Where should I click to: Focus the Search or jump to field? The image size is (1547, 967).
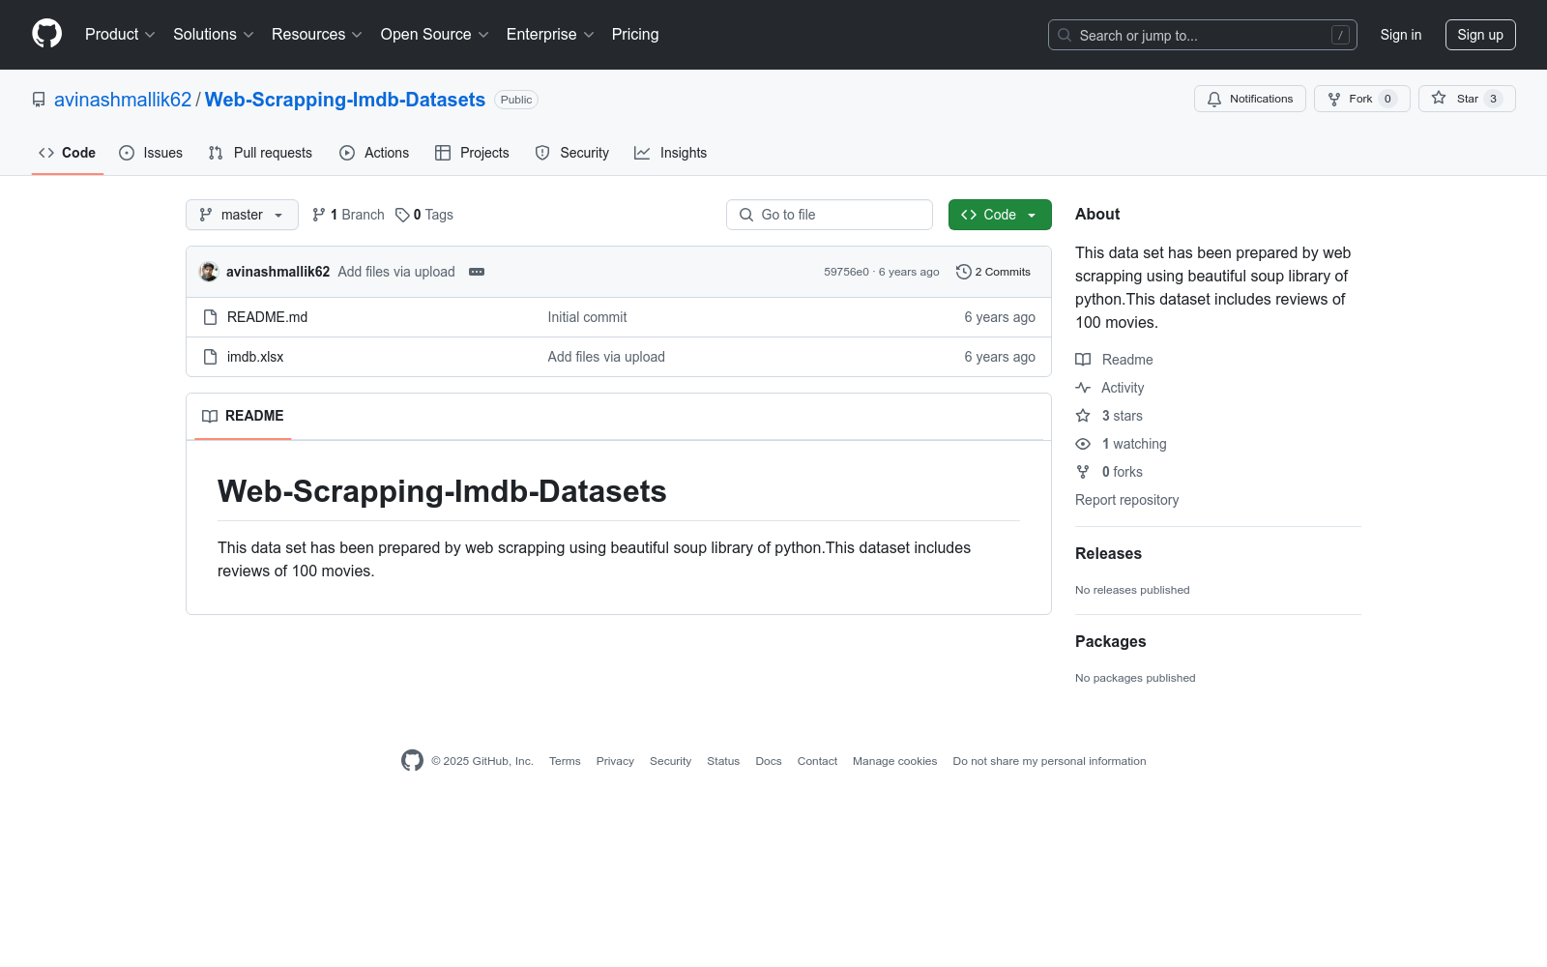[1203, 35]
